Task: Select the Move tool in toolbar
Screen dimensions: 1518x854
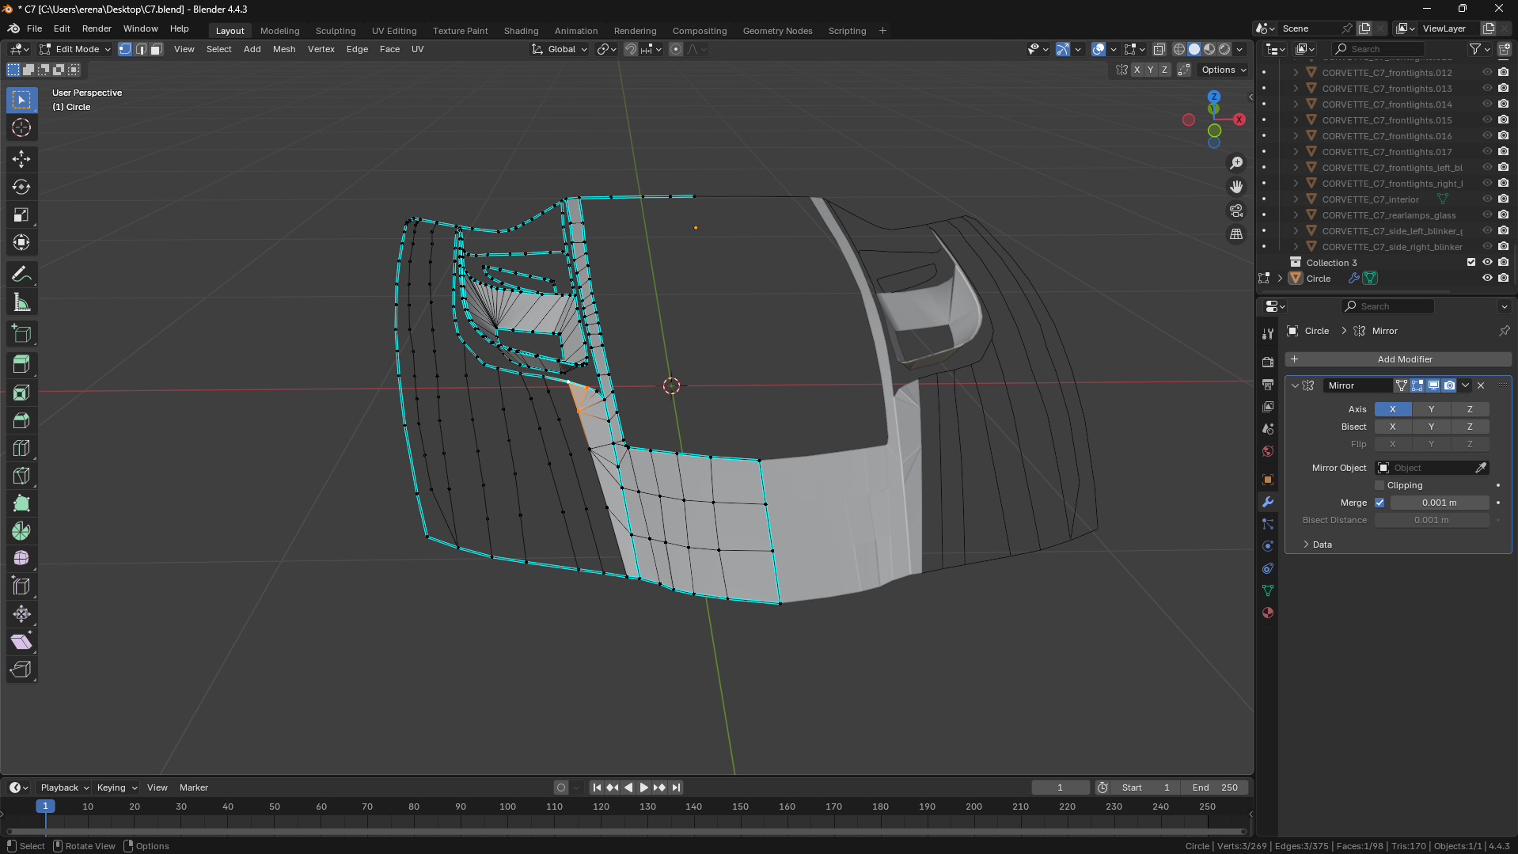Action: [21, 159]
